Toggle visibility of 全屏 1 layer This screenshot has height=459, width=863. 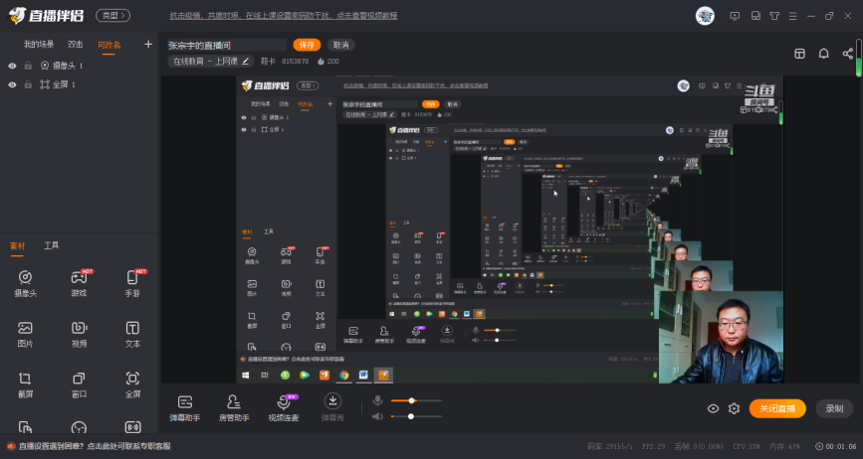click(12, 85)
